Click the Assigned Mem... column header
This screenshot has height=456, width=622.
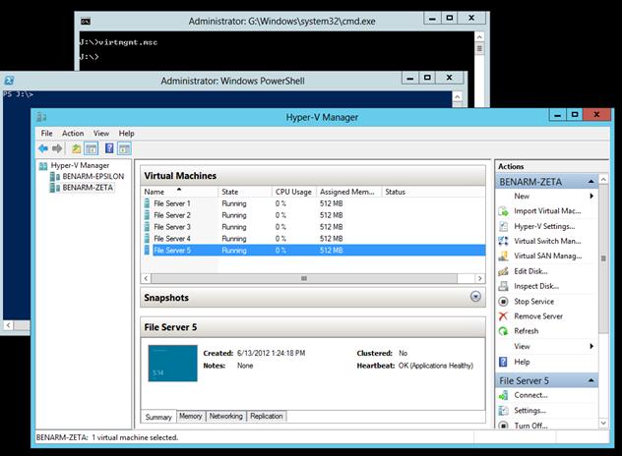(x=348, y=192)
